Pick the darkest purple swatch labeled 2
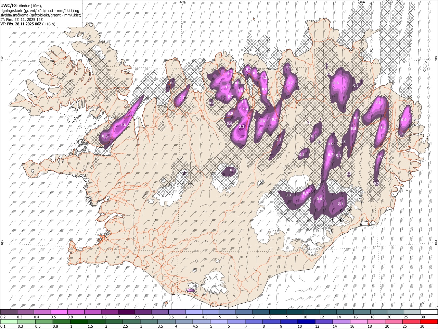Screen dimensions: 438x329 click(126, 312)
